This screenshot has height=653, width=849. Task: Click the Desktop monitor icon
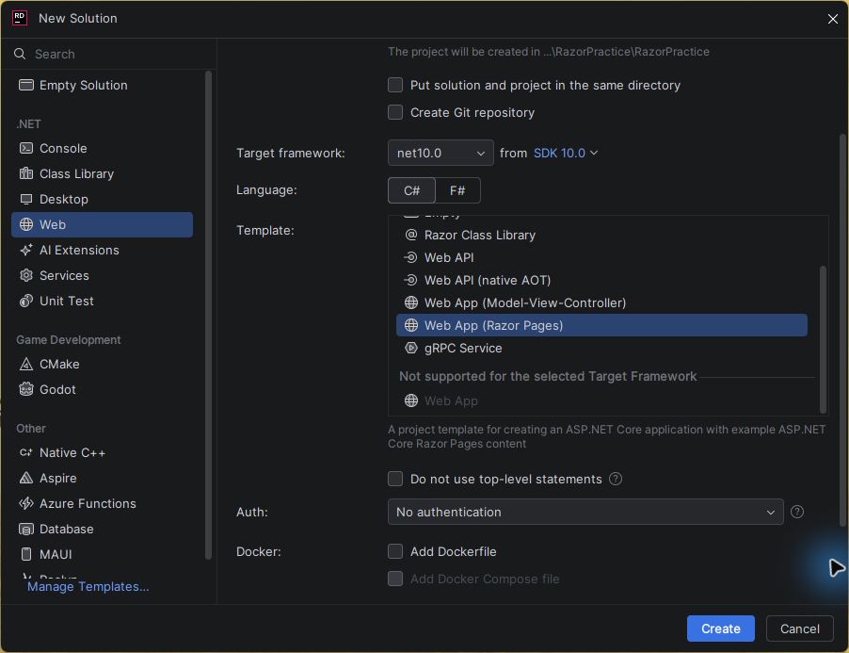click(x=26, y=199)
